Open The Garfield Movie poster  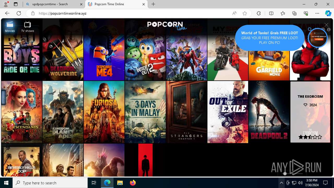tap(269, 65)
